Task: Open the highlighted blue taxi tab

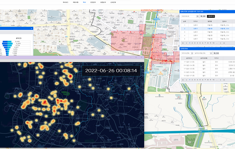Action: click(84, 2)
